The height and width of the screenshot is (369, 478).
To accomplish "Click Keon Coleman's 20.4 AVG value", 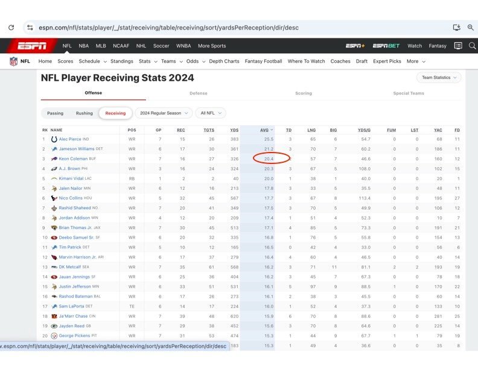I will 269,159.
